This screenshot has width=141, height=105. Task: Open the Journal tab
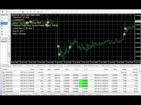click(x=98, y=94)
